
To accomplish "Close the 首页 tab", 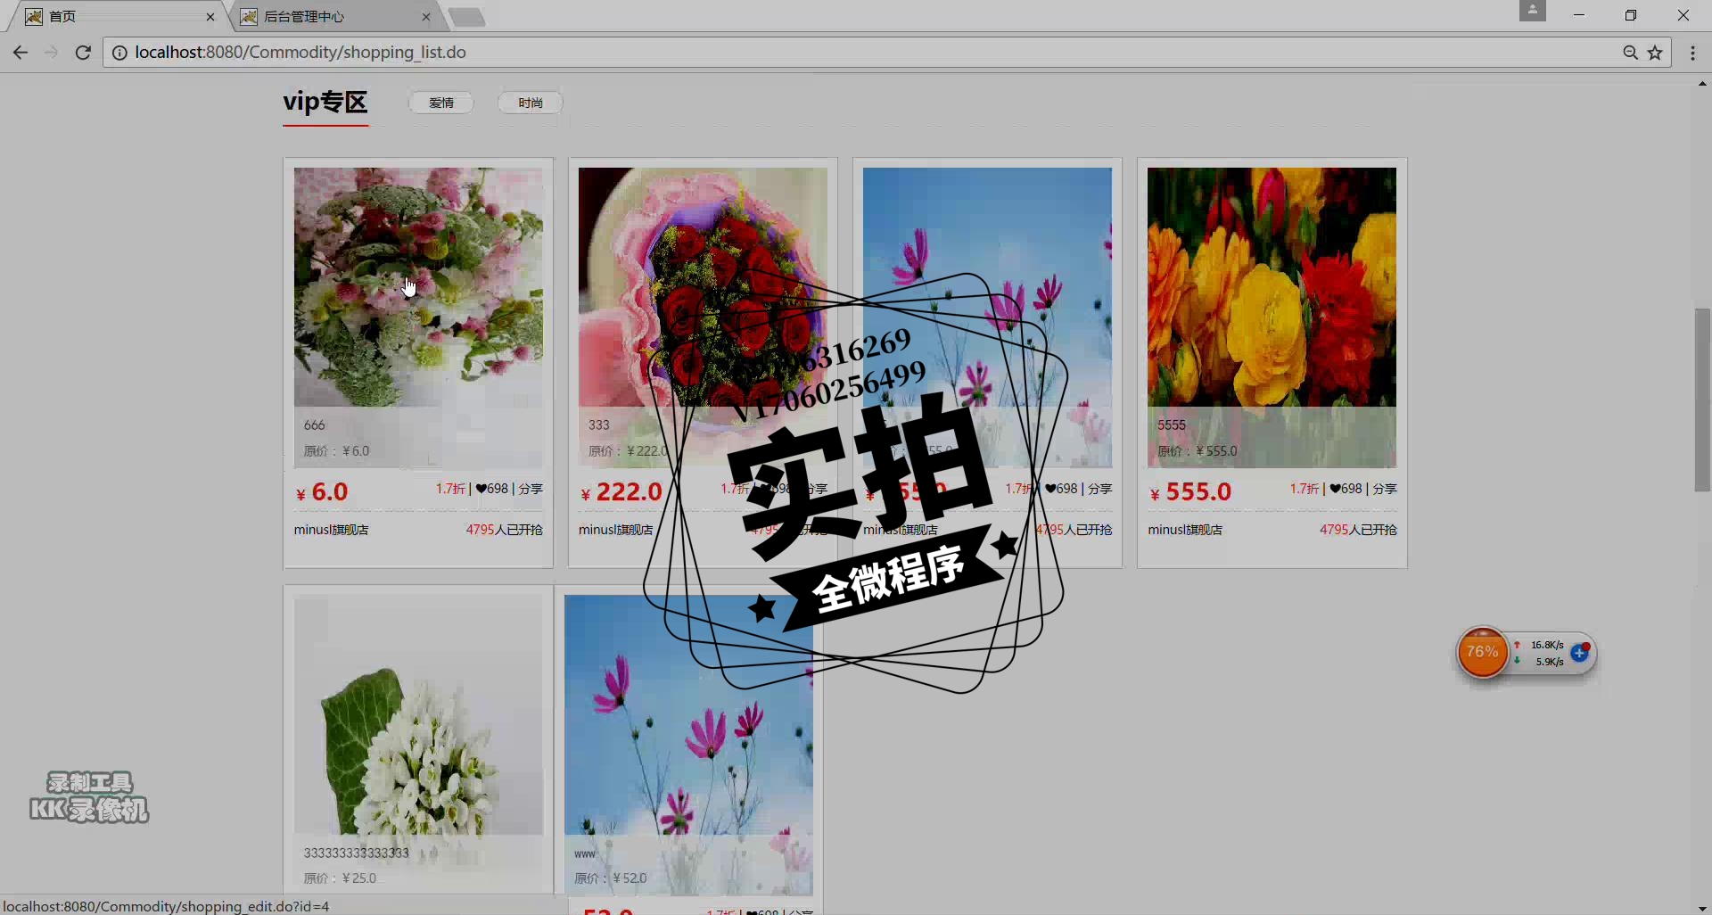I will click(210, 17).
